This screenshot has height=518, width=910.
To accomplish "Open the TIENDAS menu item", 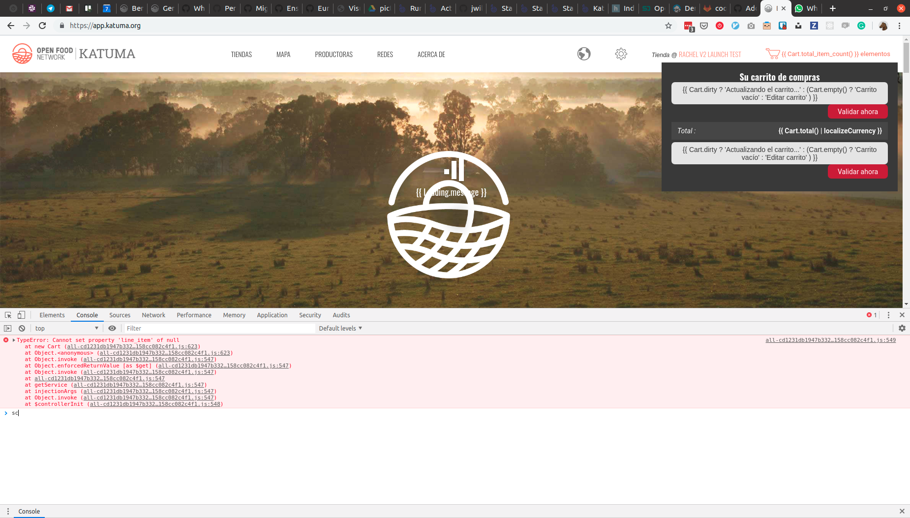I will tap(242, 54).
